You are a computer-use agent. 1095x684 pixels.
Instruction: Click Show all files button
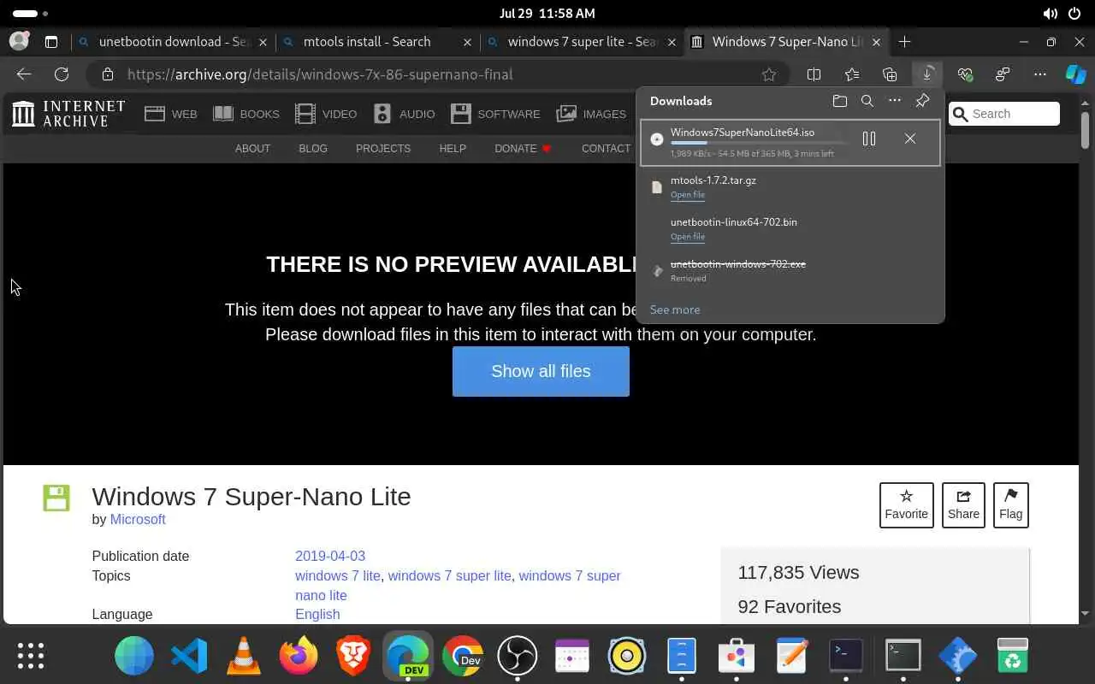[x=541, y=371]
